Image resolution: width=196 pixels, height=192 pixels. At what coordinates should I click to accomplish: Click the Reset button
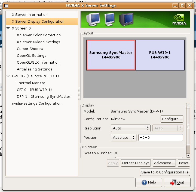click(x=184, y=163)
